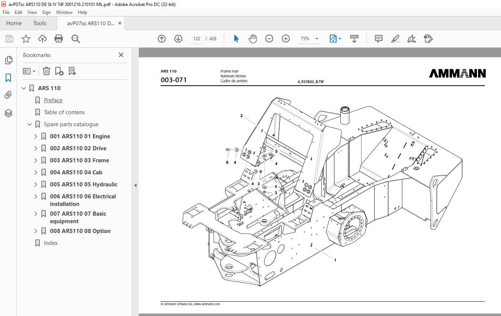
Task: Zoom out with the minus icon
Action: click(x=269, y=39)
